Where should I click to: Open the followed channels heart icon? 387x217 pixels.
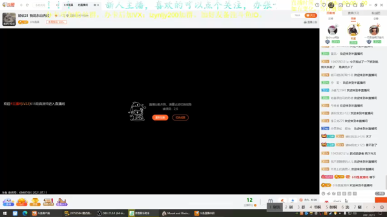pyautogui.click(x=324, y=5)
